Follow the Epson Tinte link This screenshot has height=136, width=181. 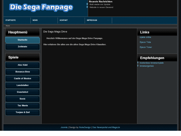click(145, 42)
